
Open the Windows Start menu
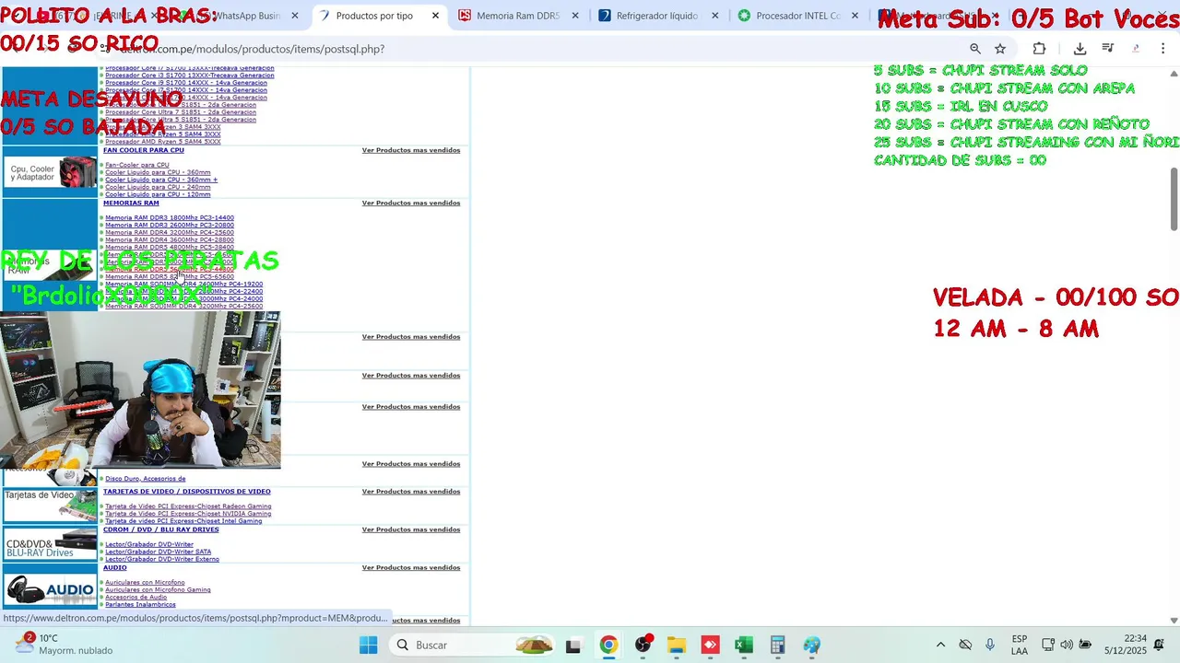click(368, 645)
